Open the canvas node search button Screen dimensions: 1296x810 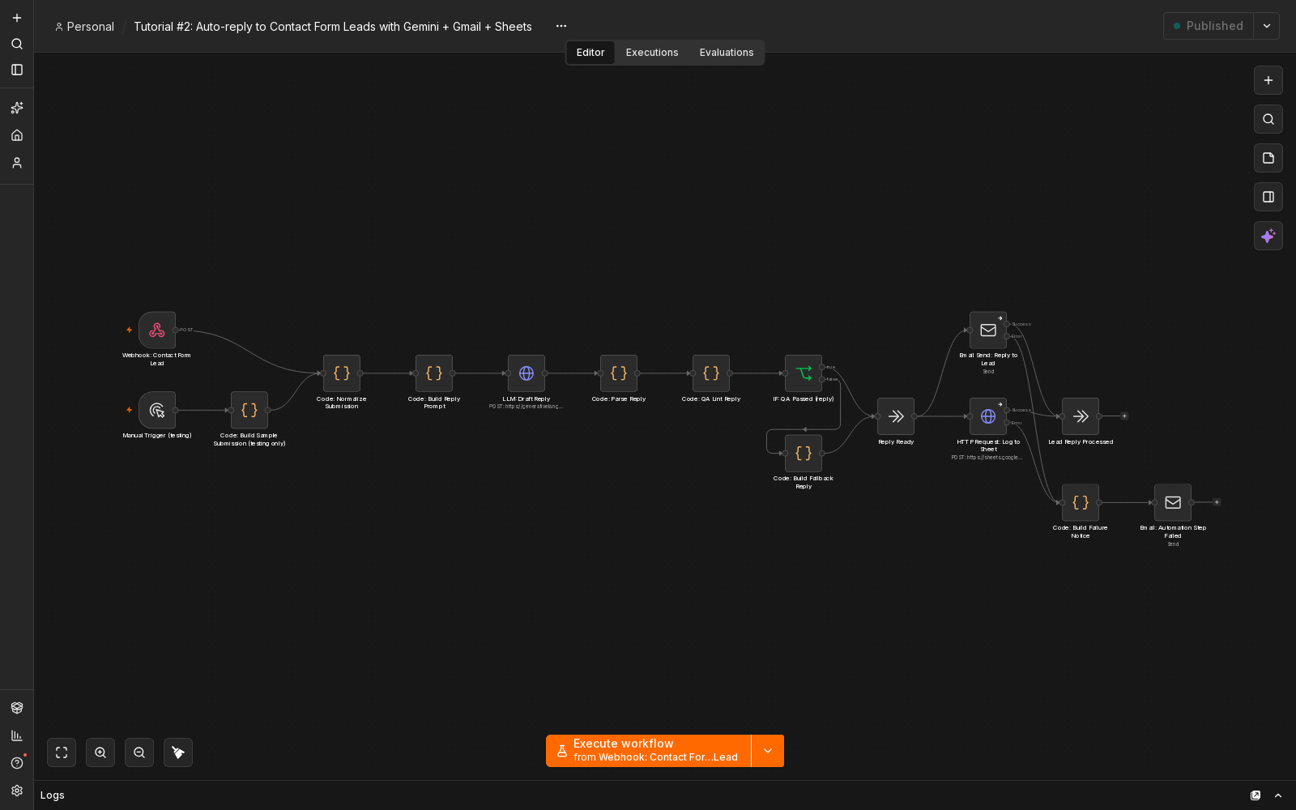(x=1268, y=119)
